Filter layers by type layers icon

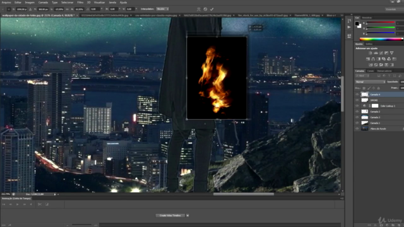click(389, 76)
